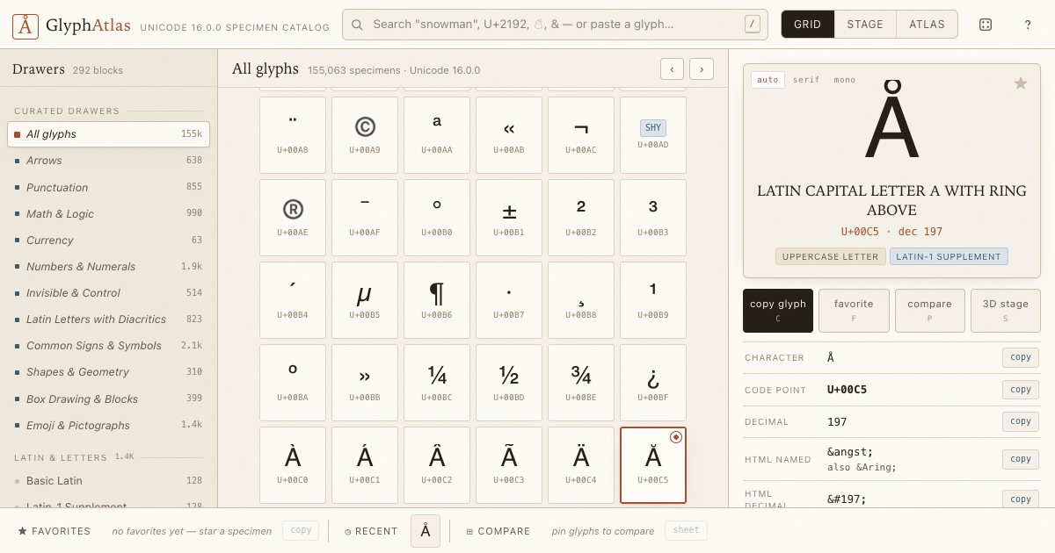Open the All glyphs drawer
Screen dimensions: 1055x553
click(x=109, y=134)
